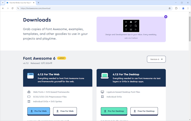
Task: Click the page vertical scrollbar thumb
Action: pyautogui.click(x=190, y=29)
